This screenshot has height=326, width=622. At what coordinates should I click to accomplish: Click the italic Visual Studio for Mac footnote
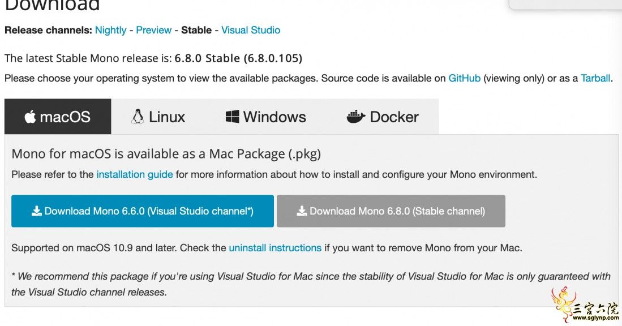pos(311,284)
